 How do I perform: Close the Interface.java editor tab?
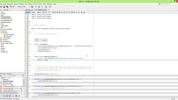point(48,10)
